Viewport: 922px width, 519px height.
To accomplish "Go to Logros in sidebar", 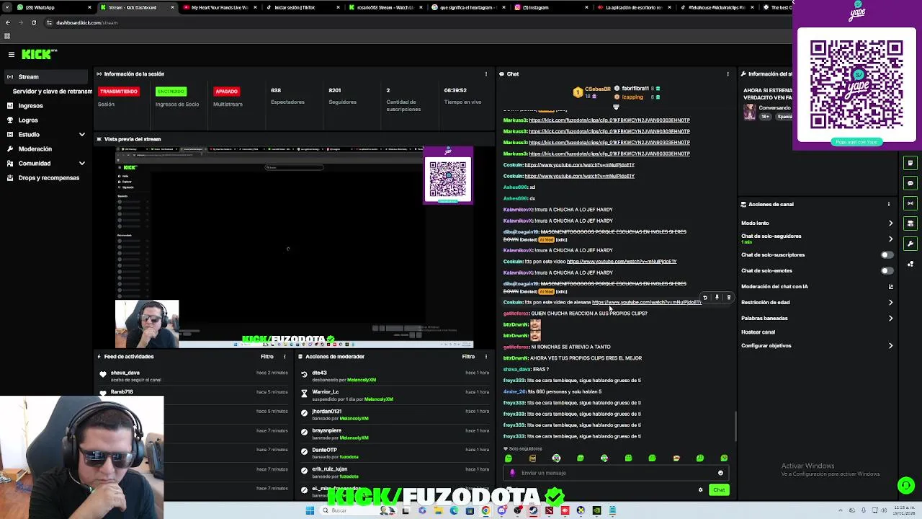I will (x=28, y=120).
